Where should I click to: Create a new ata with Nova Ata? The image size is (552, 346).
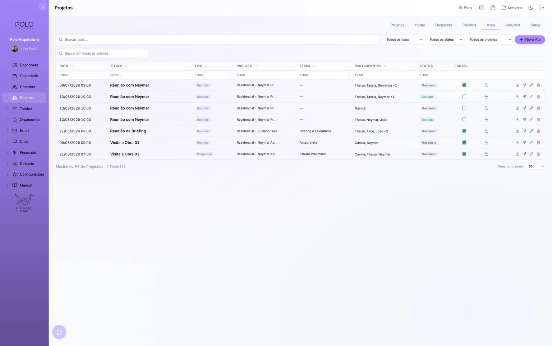(530, 40)
